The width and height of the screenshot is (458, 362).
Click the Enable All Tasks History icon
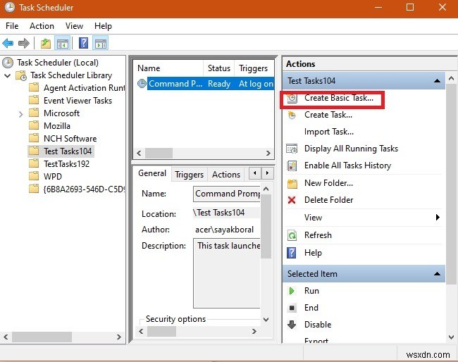click(292, 166)
